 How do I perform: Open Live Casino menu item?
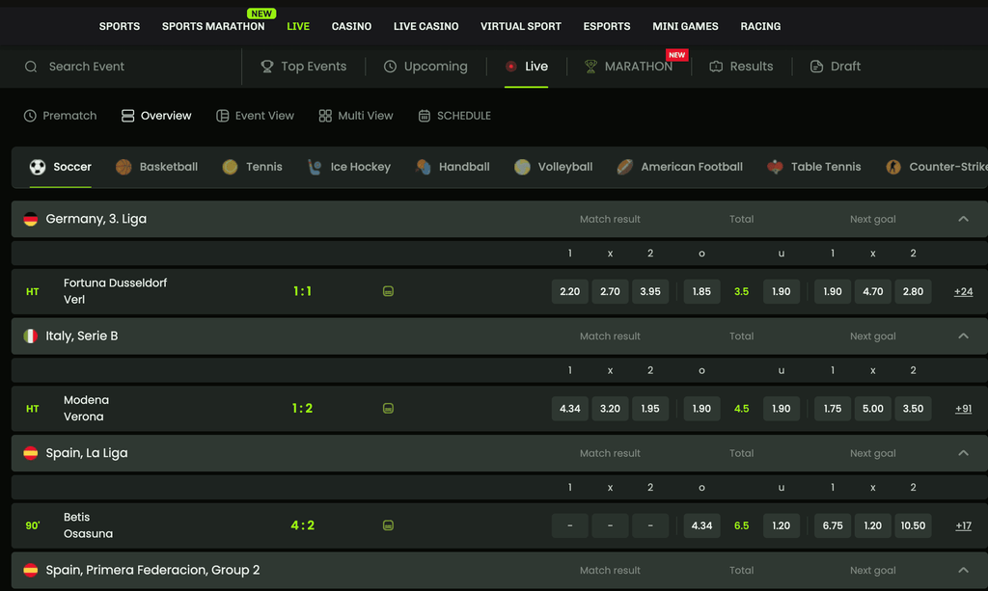[x=425, y=26]
